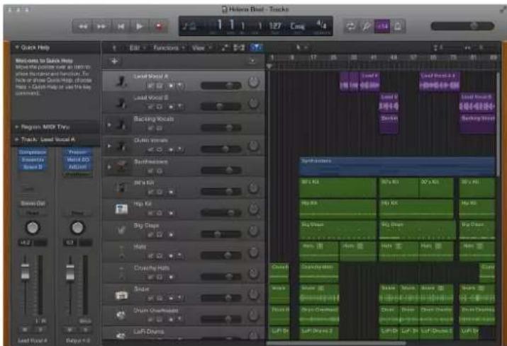The image size is (507, 346).
Task: Adjust the master volume slider
Action: (x=462, y=25)
